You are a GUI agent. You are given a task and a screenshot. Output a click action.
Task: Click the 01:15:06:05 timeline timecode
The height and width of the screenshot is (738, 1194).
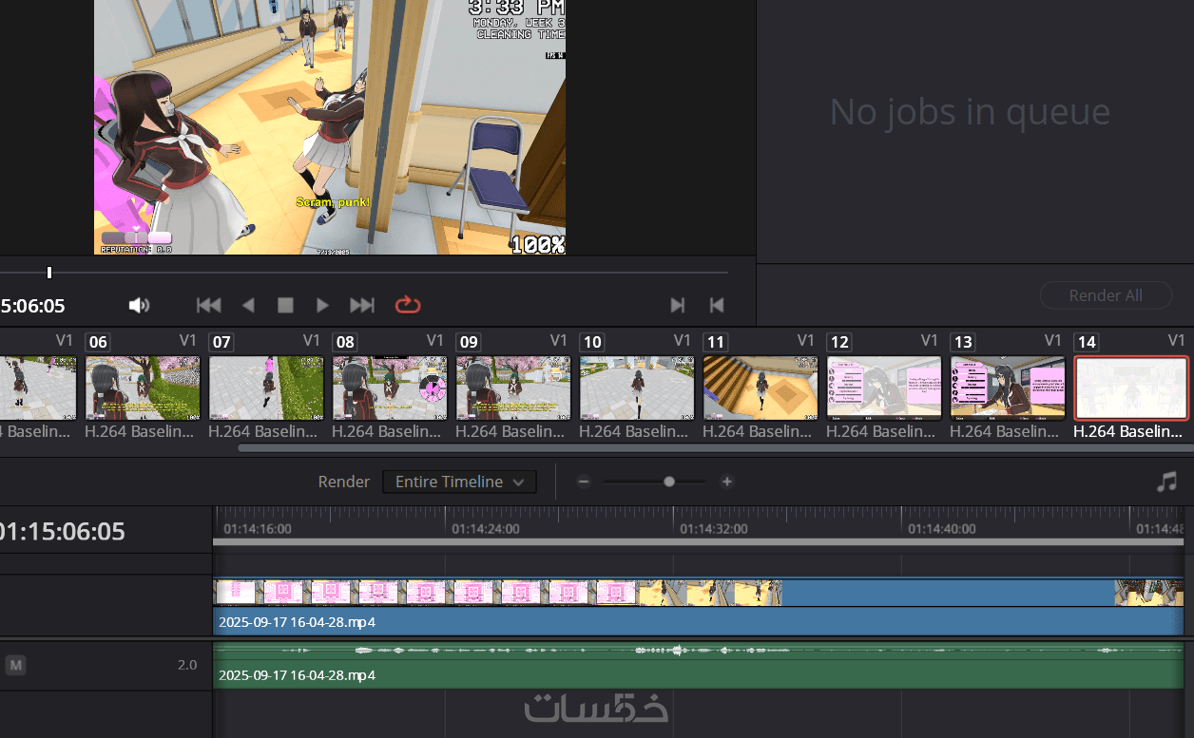(63, 531)
